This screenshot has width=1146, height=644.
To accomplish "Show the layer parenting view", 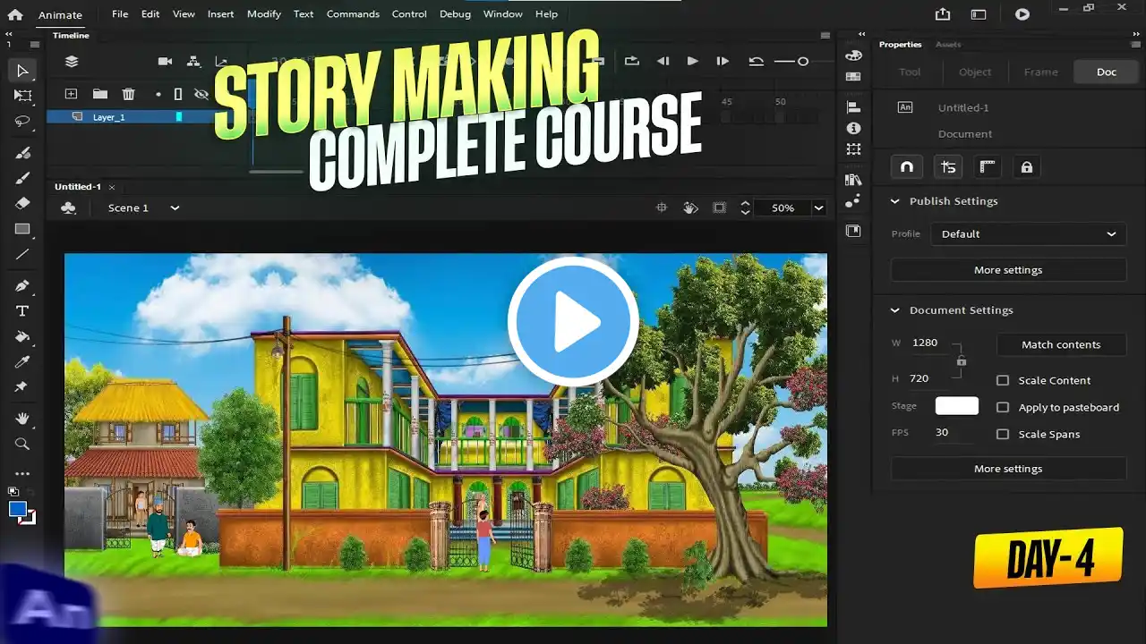I will coord(193,61).
